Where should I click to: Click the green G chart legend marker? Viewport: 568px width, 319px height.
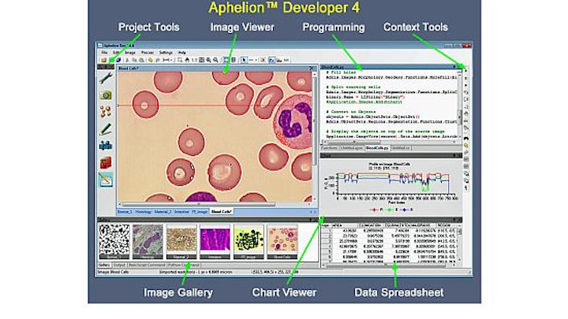pyautogui.click(x=389, y=210)
